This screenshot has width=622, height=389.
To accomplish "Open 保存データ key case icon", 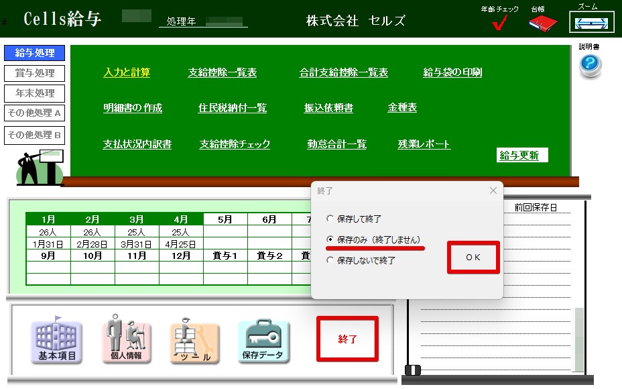I will [x=263, y=341].
